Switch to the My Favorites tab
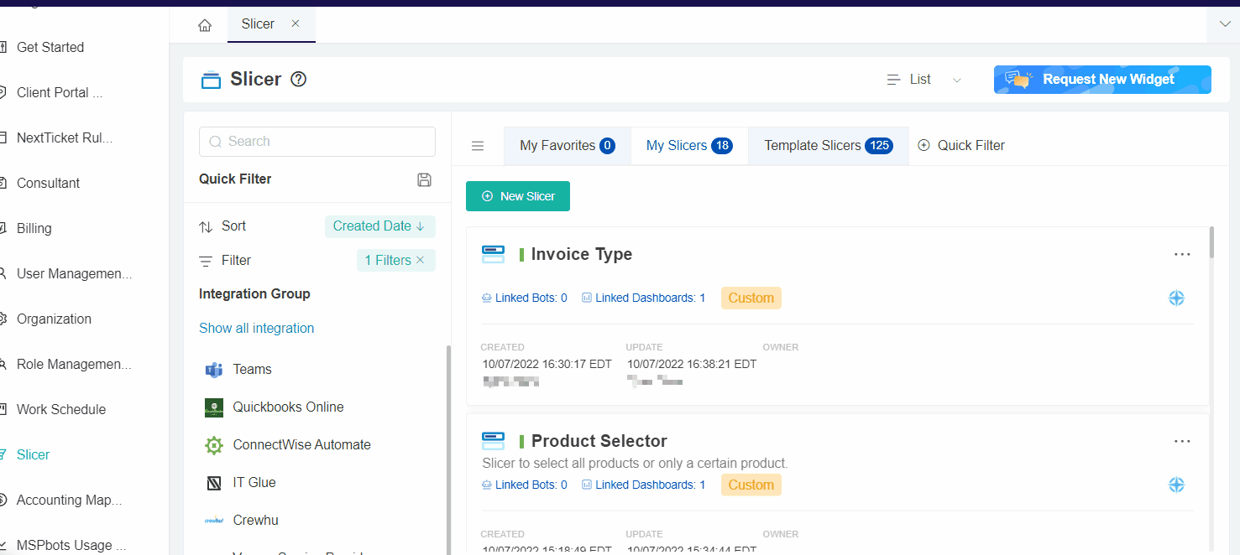The width and height of the screenshot is (1240, 555). coord(567,146)
